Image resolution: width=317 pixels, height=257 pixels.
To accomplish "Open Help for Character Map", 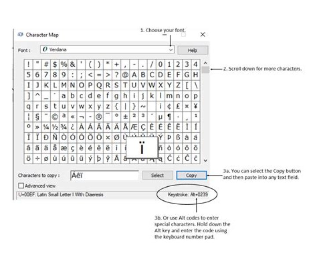I will click(x=193, y=50).
